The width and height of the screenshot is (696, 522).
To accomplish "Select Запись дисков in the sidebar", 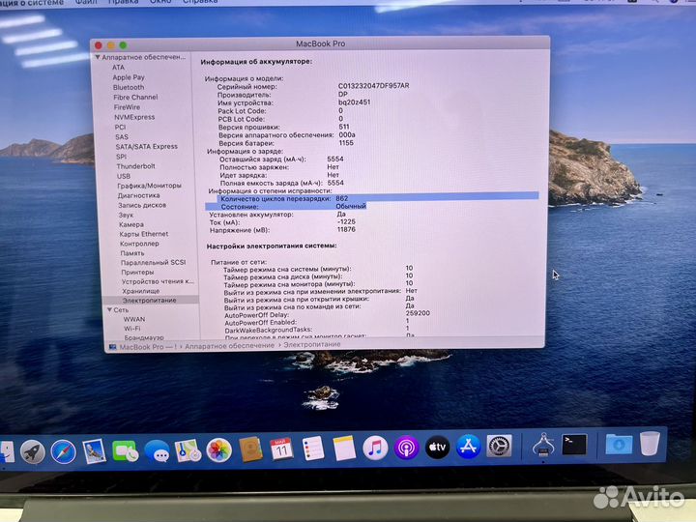I will 142,206.
